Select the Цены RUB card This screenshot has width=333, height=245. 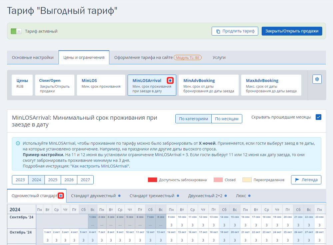(x=22, y=85)
